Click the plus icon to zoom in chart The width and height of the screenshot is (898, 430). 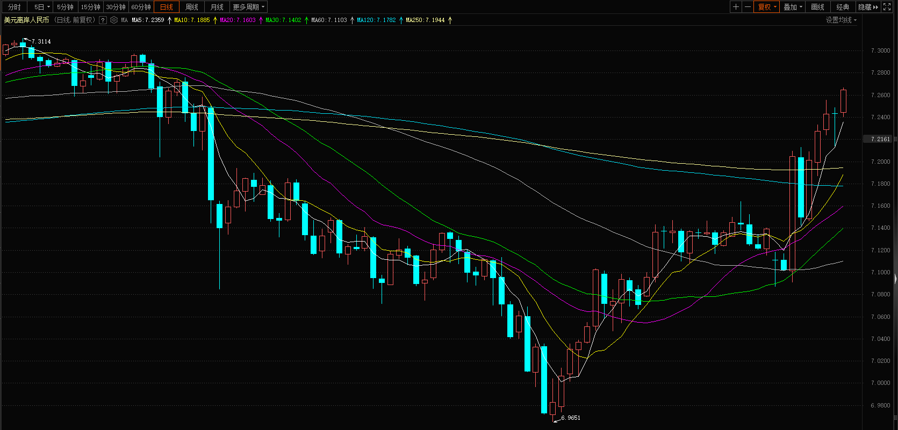(x=736, y=7)
